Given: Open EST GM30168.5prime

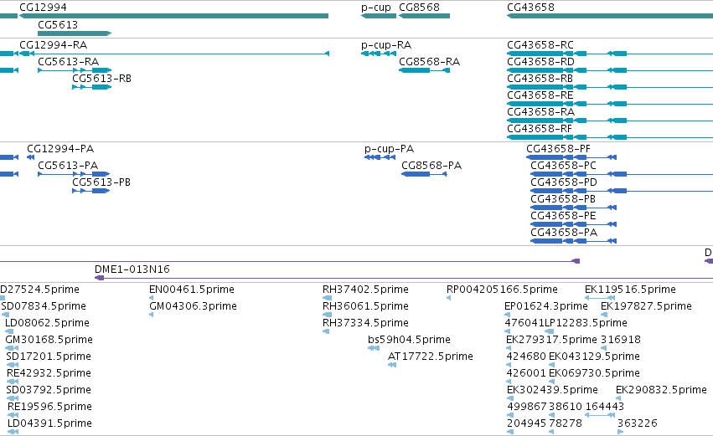Looking at the screenshot, I should (x=49, y=340).
